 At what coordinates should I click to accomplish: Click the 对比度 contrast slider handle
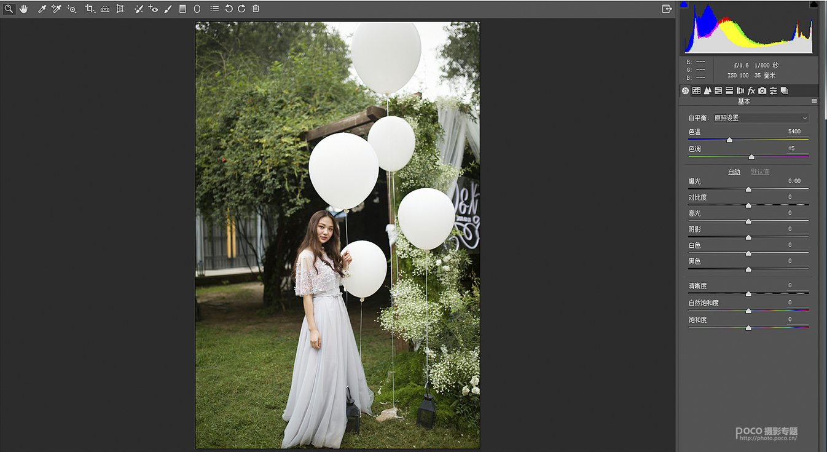tap(748, 205)
